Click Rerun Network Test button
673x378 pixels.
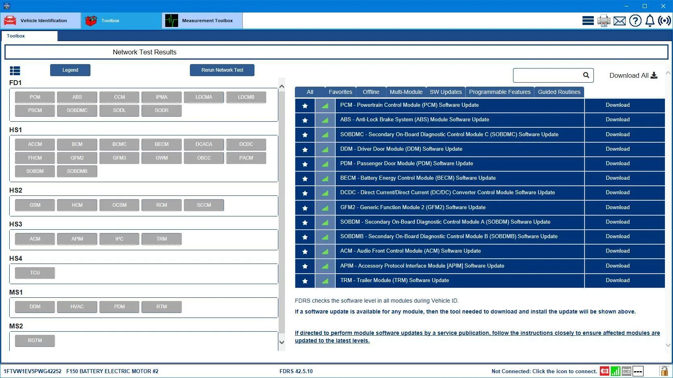pyautogui.click(x=222, y=70)
